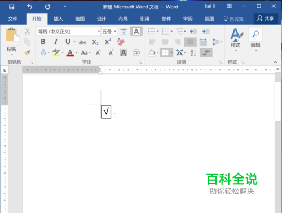This screenshot has height=213, width=282.
Task: Align text left
Action: tap(152, 42)
